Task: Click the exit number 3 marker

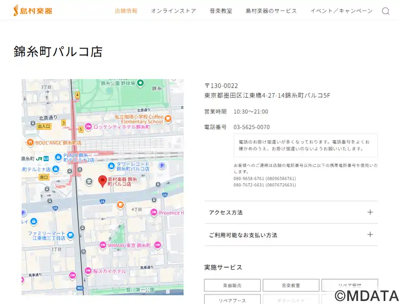Action: tap(63, 123)
